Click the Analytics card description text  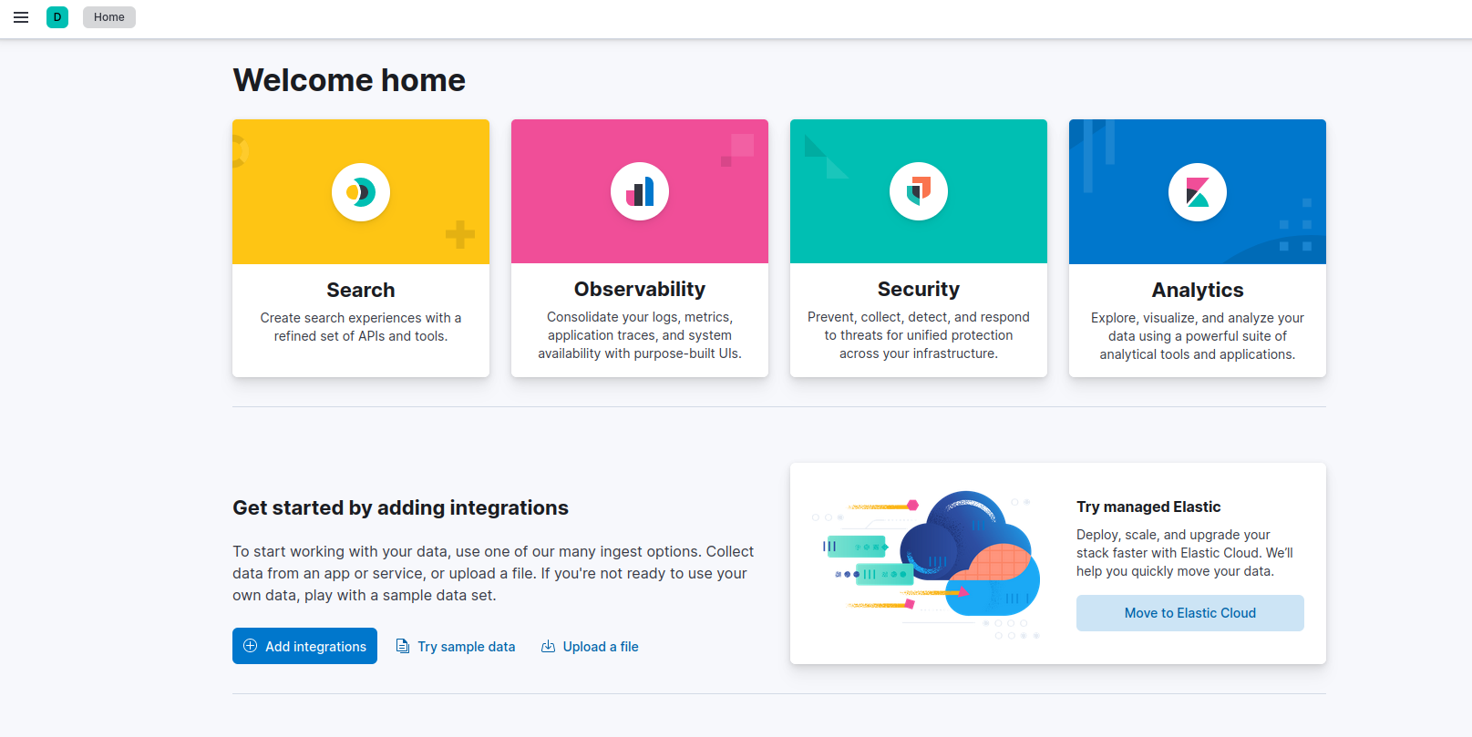click(x=1198, y=336)
